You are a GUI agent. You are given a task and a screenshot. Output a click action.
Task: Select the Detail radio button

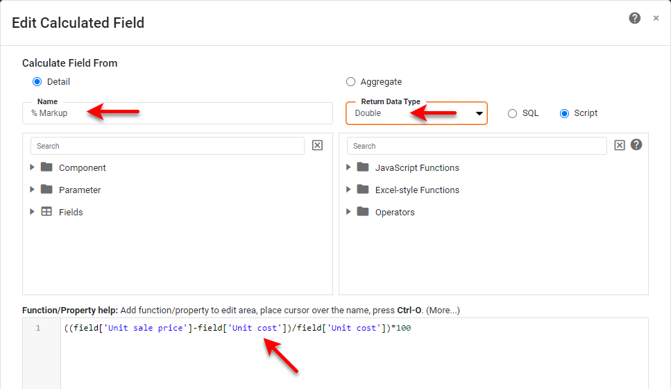(x=37, y=81)
